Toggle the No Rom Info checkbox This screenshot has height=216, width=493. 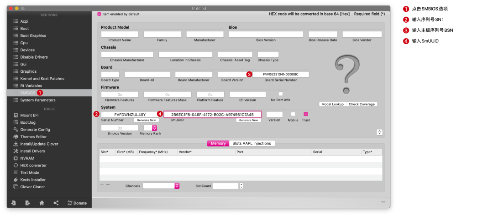tap(281, 94)
